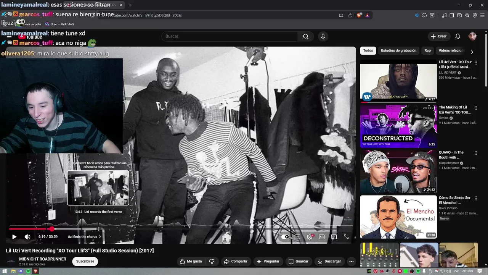488x275 pixels.
Task: Cast video to a TV device
Action: click(x=334, y=237)
